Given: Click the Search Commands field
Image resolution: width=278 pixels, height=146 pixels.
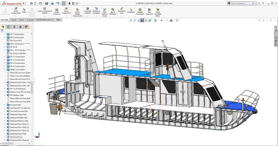Looking at the screenshot, I should pos(242,3).
